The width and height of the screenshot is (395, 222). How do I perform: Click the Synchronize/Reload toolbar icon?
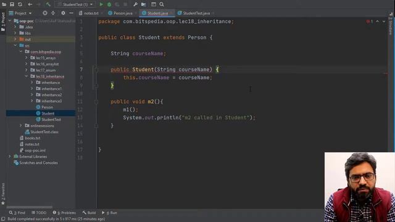20,4
